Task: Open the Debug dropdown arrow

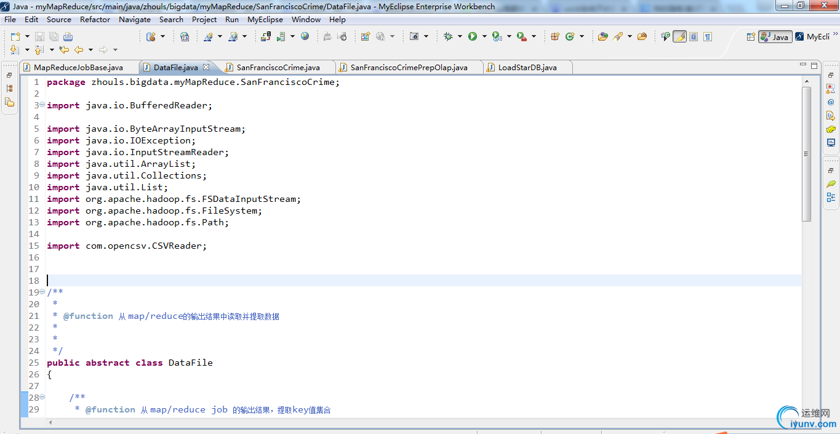Action: click(x=460, y=36)
